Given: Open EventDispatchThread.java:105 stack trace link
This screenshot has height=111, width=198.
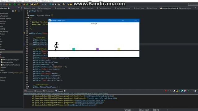Looking at the screenshot, I should (x=102, y=98).
